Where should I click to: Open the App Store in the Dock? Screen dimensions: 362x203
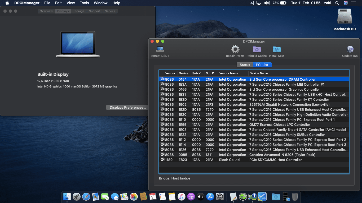coord(210,197)
